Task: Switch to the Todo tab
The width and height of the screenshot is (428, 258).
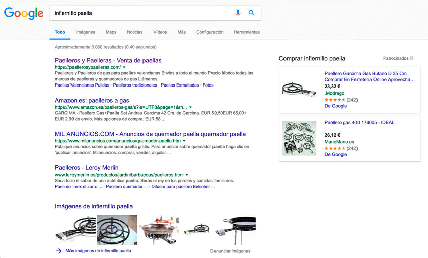Action: click(x=60, y=32)
